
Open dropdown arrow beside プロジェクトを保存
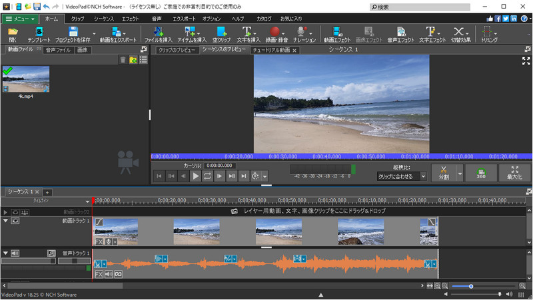click(94, 34)
